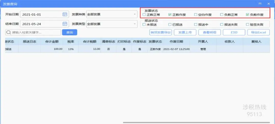Click the 打印标志 column header

coord(124,42)
